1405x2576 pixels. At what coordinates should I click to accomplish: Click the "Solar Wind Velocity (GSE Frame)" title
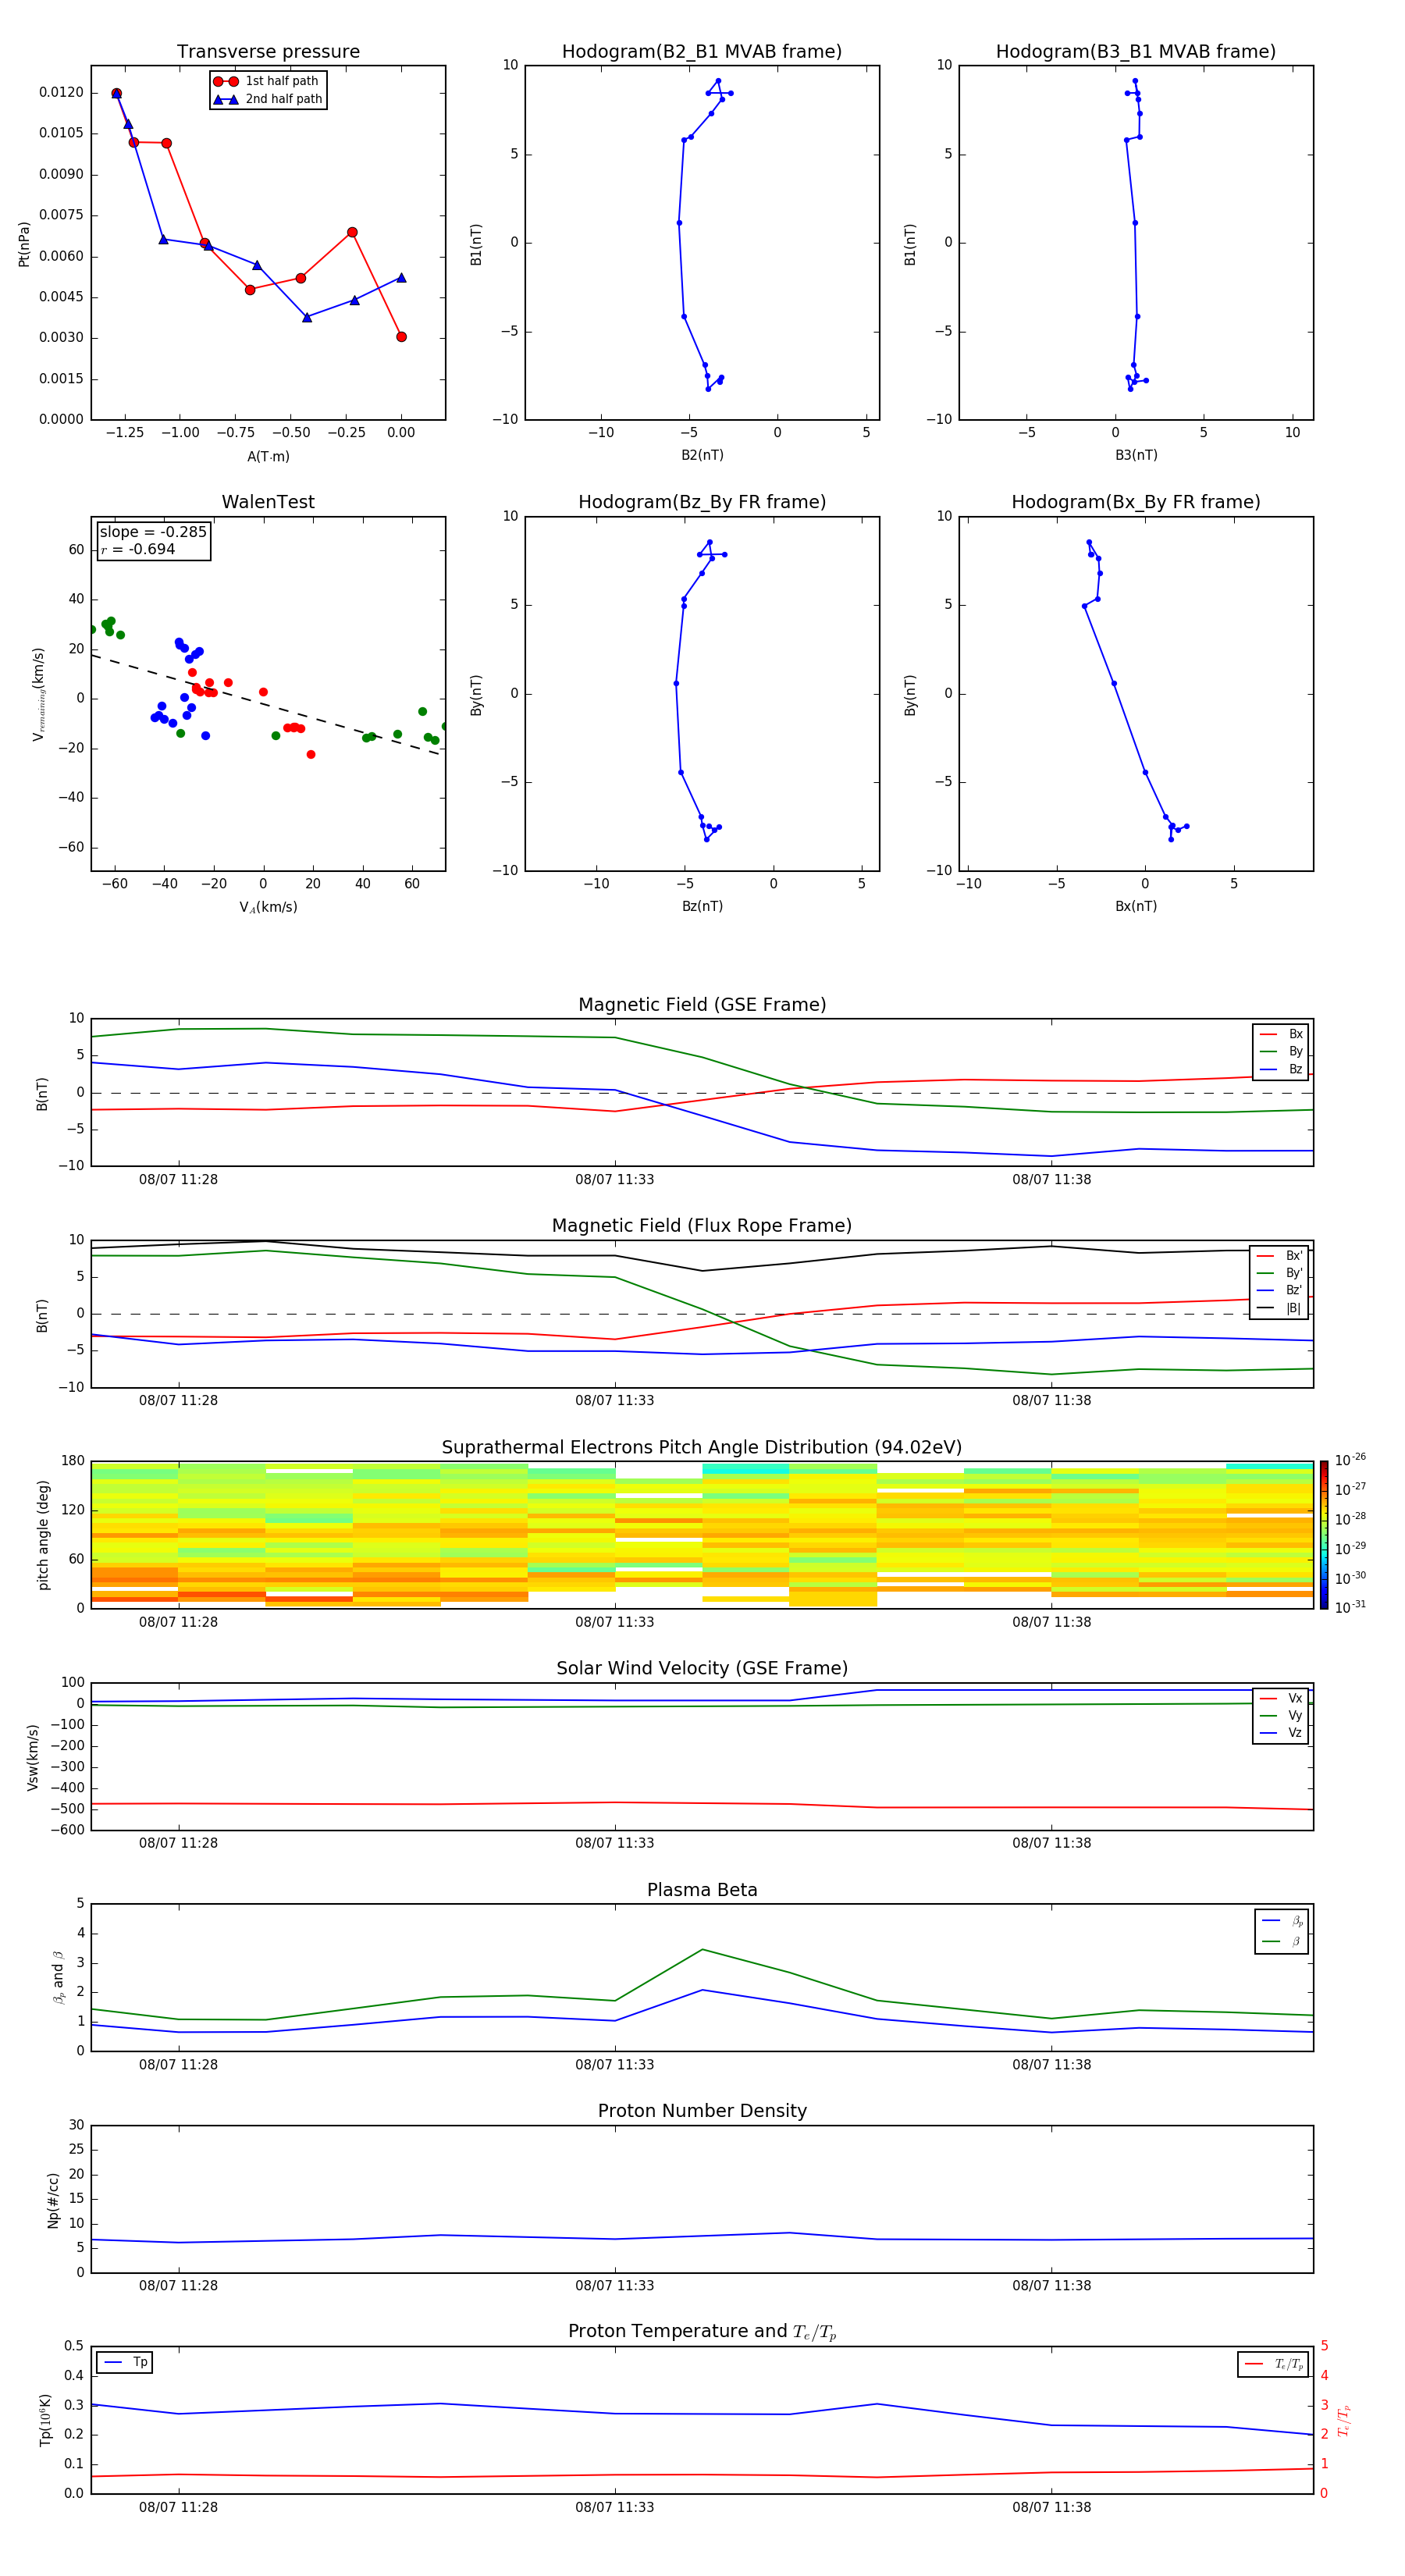pos(702,1669)
